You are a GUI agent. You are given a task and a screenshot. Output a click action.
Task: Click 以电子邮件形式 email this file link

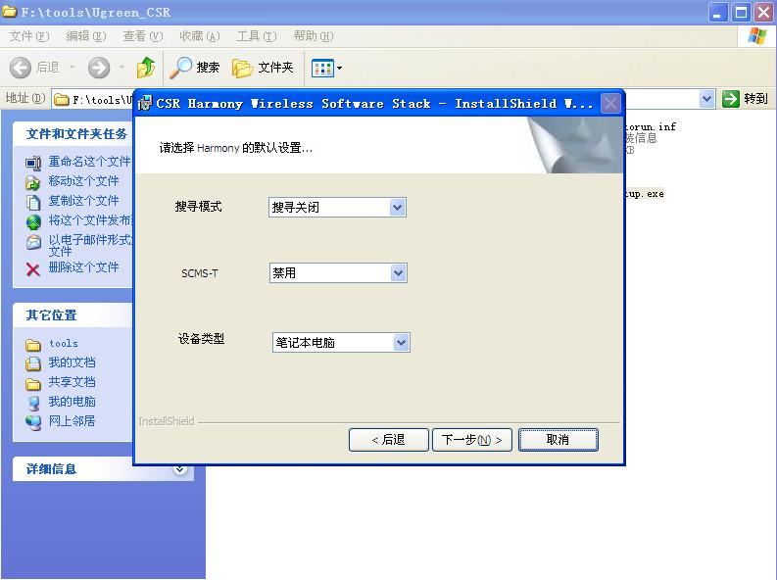(90, 246)
